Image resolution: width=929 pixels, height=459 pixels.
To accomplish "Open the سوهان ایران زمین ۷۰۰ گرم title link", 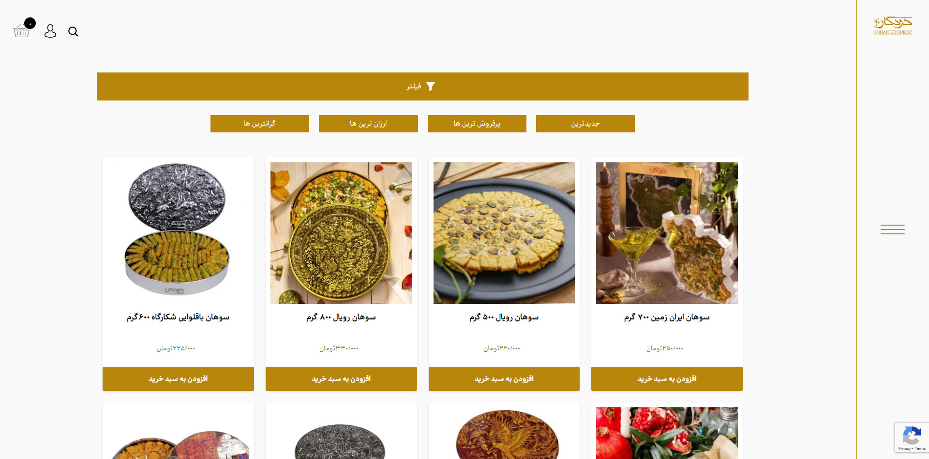I will coord(667,317).
